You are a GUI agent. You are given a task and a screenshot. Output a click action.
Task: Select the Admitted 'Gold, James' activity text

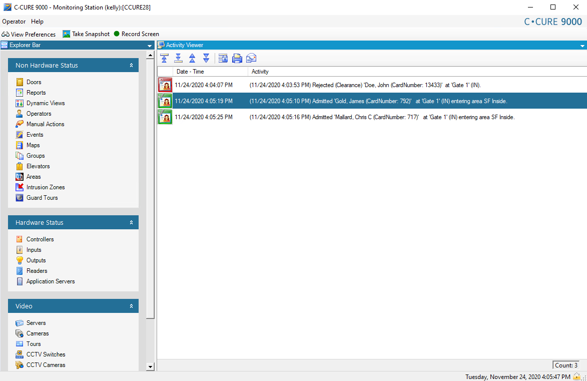pos(378,101)
